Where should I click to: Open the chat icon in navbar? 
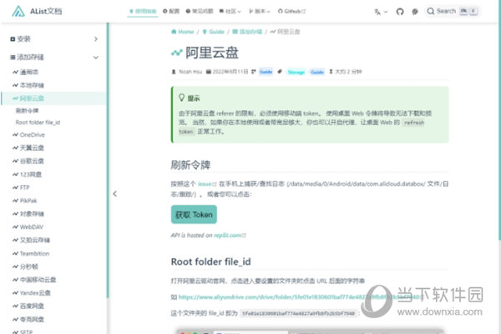pyautogui.click(x=415, y=12)
